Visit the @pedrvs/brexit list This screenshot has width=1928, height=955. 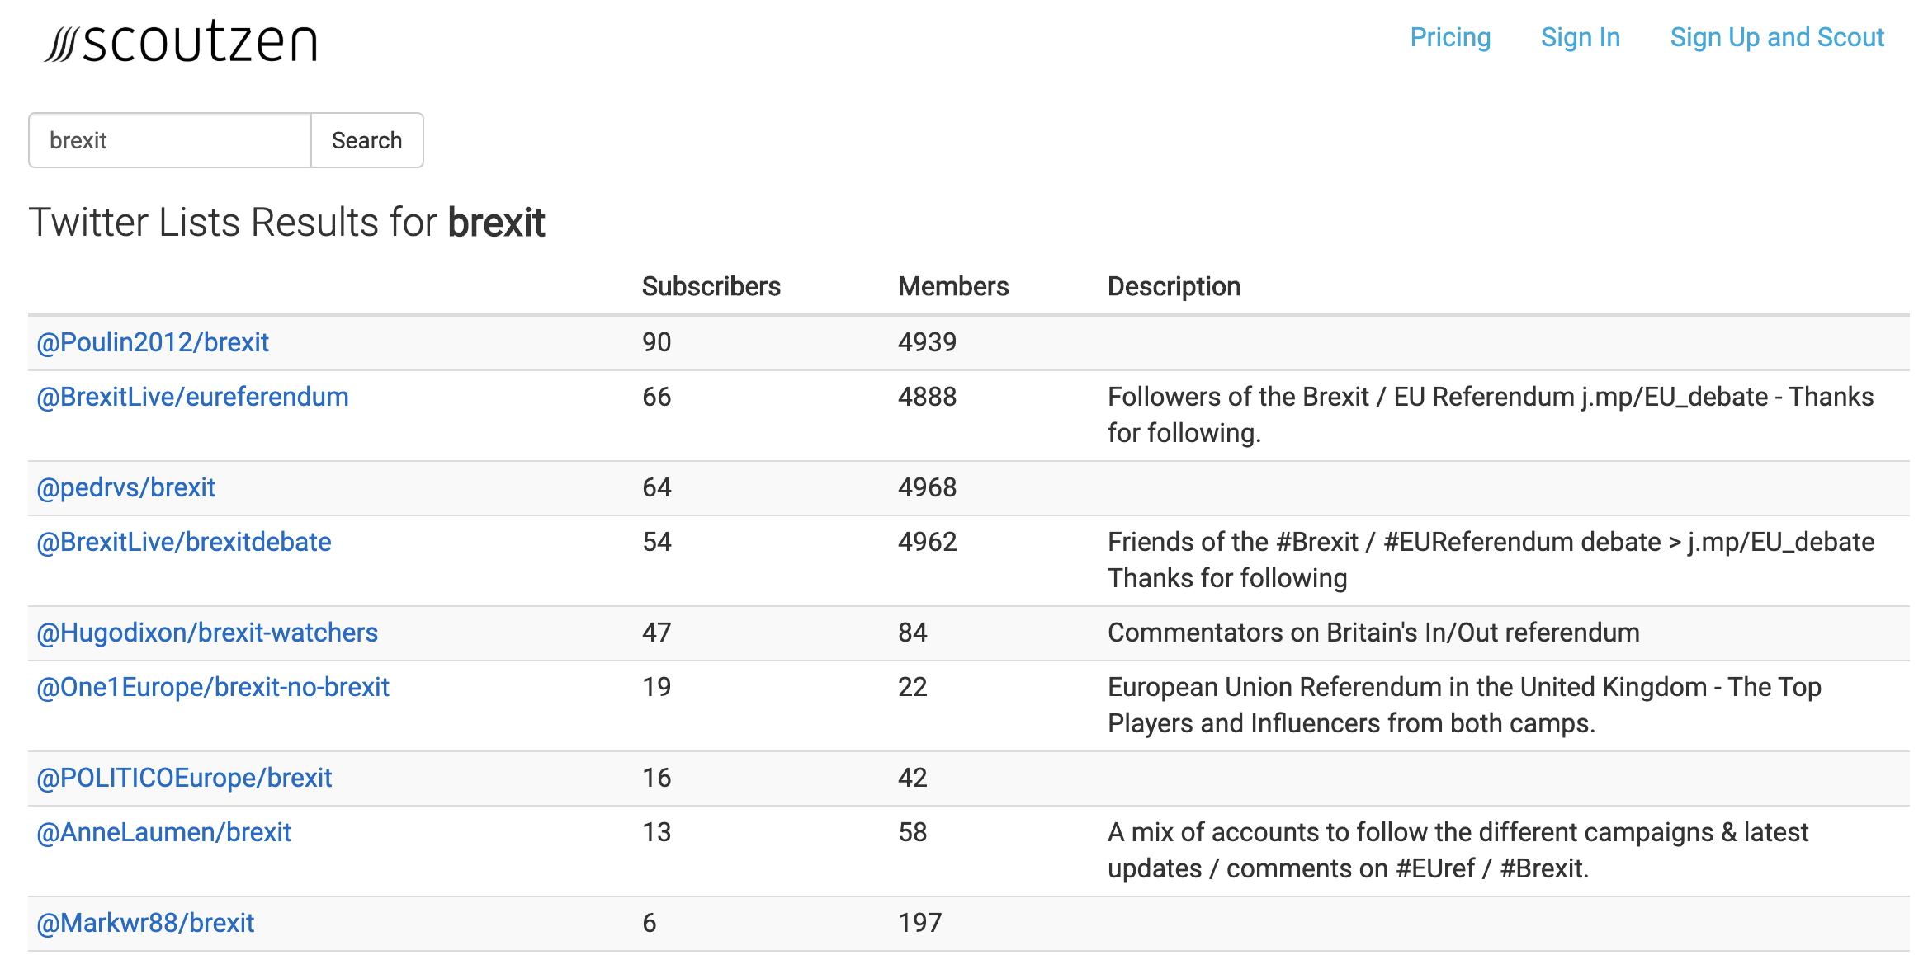point(125,487)
